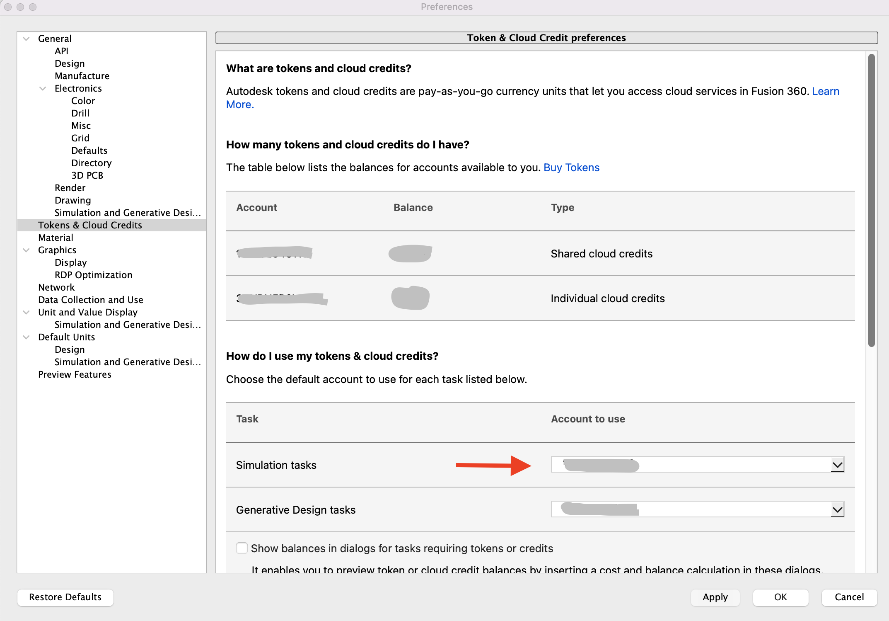Select API preferences item

coord(61,51)
